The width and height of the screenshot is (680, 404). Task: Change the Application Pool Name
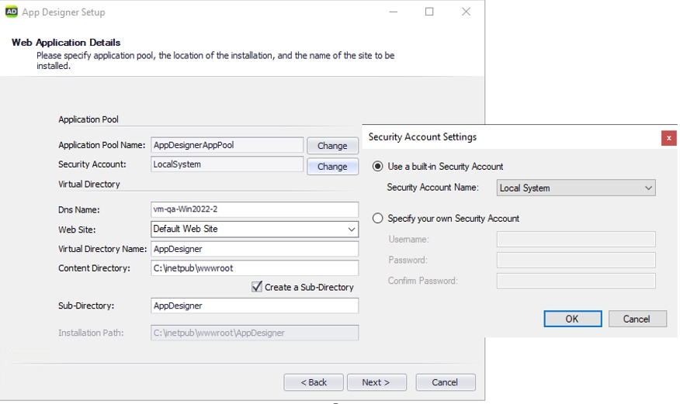[333, 146]
